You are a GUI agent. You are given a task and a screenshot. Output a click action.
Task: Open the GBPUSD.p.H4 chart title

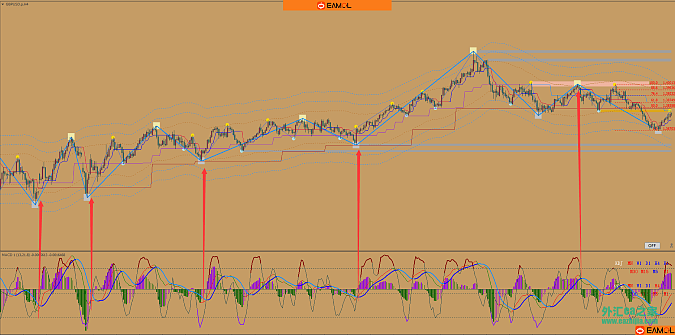point(17,4)
